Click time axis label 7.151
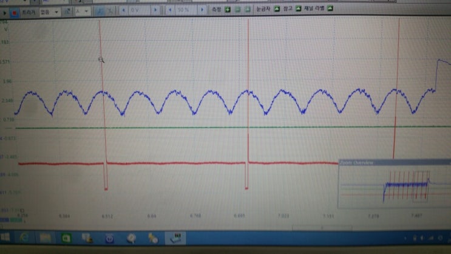Screen dimensions: 451x254 (x=328, y=216)
